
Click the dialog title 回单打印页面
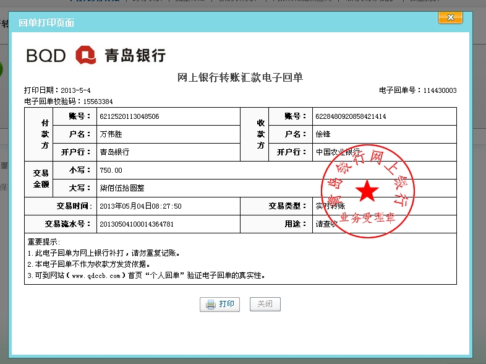(46, 23)
